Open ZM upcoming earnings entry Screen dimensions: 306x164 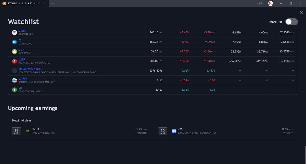pos(226,131)
